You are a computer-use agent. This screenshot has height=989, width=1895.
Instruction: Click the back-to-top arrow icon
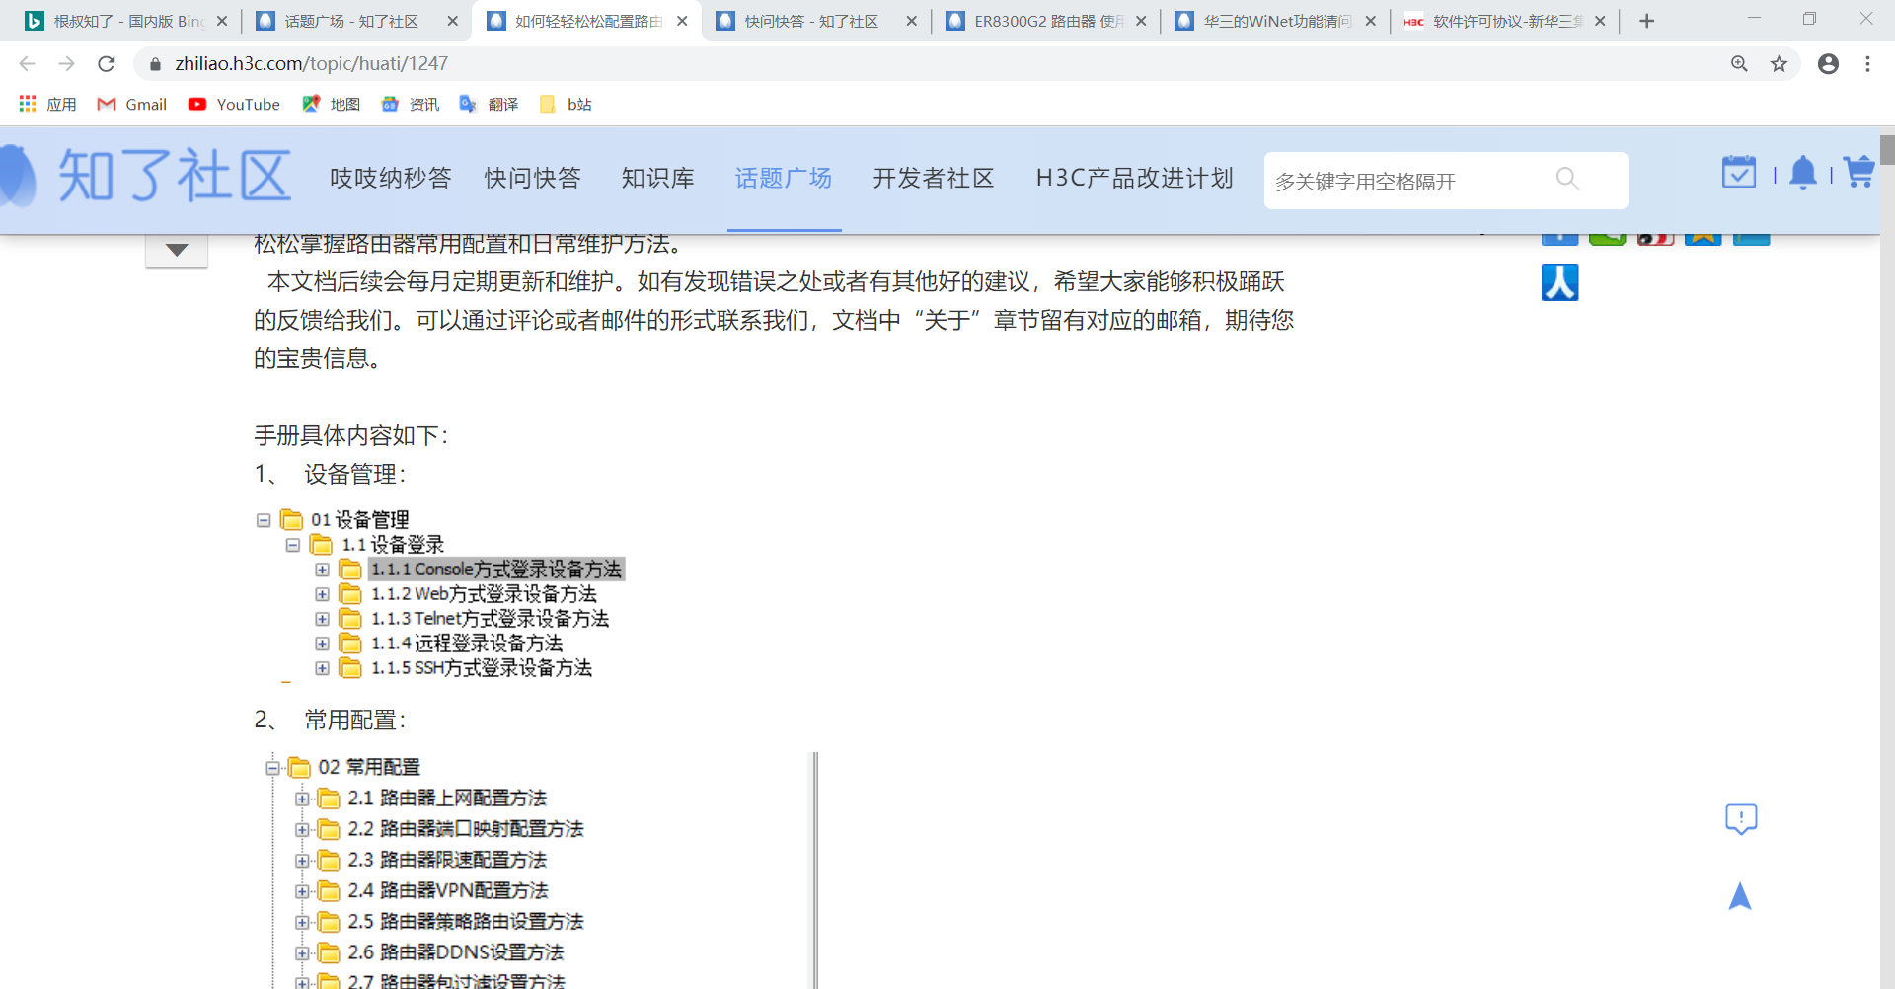tap(1740, 895)
